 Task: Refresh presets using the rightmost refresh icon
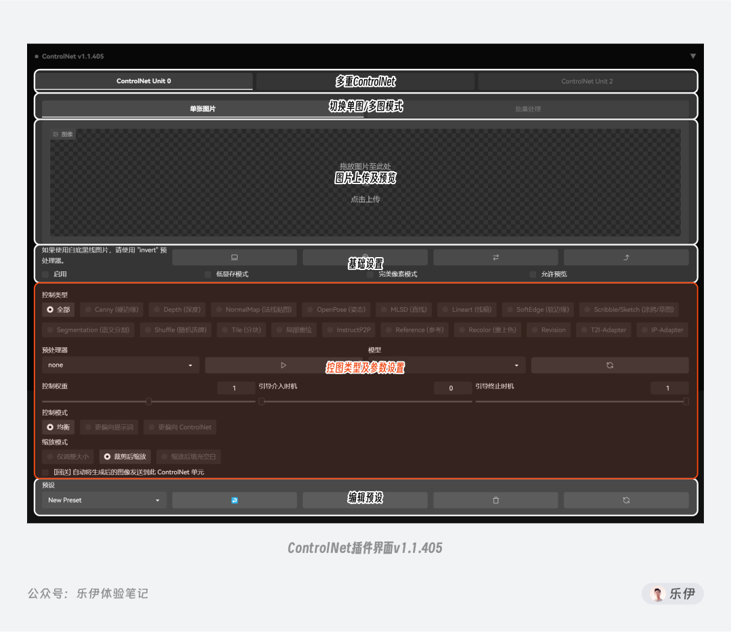pos(625,500)
